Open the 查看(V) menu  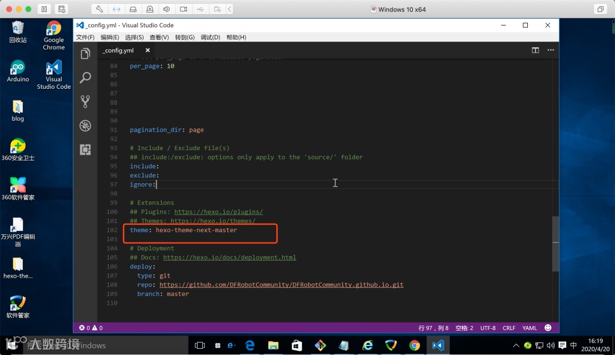point(159,37)
